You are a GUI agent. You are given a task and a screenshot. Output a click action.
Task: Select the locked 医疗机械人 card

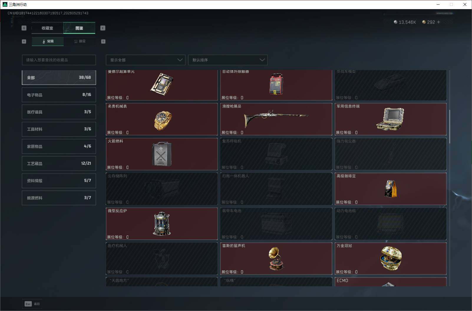click(x=162, y=259)
